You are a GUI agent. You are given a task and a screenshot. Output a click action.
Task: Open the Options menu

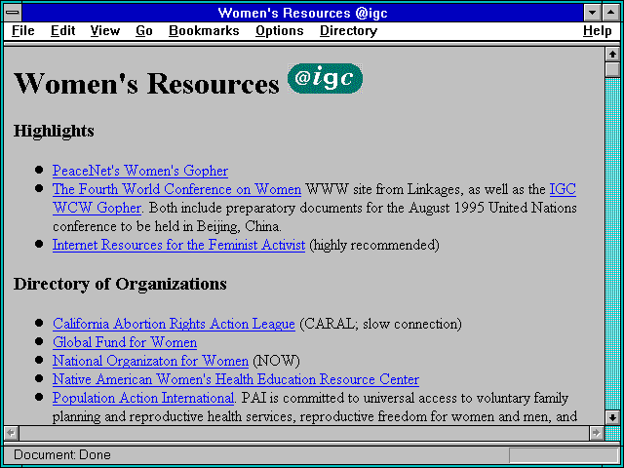(x=280, y=31)
